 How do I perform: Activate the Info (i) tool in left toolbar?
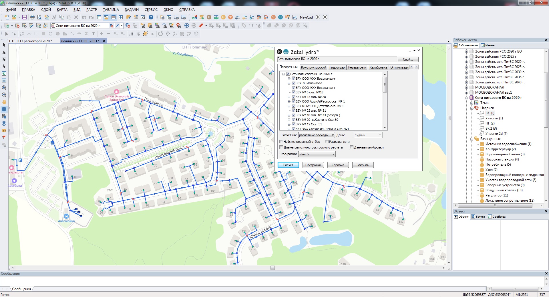click(x=4, y=109)
